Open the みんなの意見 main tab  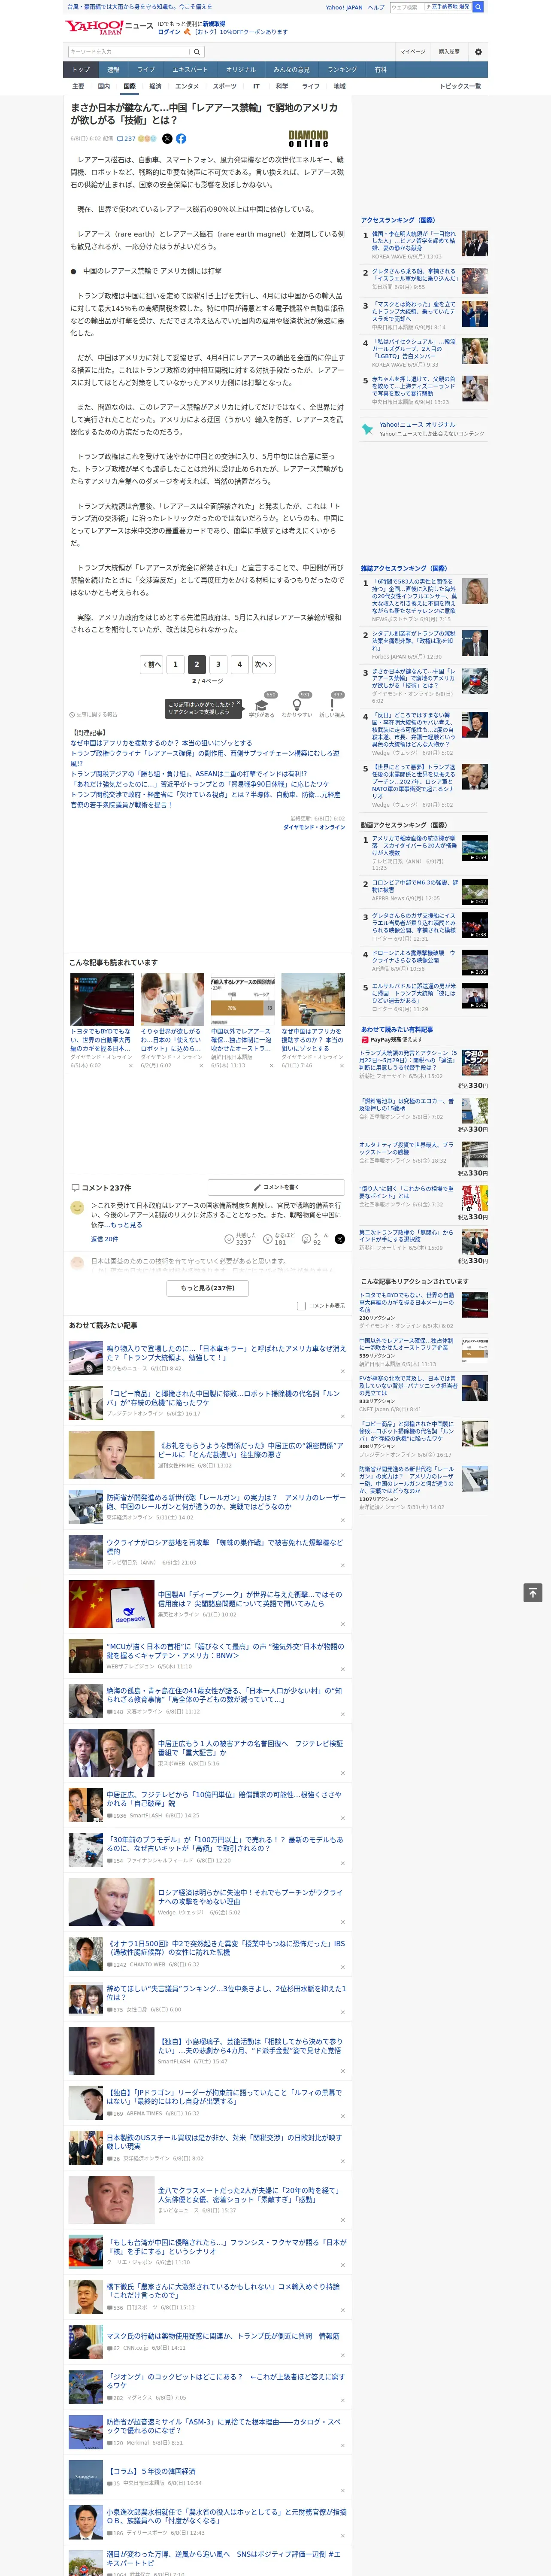click(291, 70)
